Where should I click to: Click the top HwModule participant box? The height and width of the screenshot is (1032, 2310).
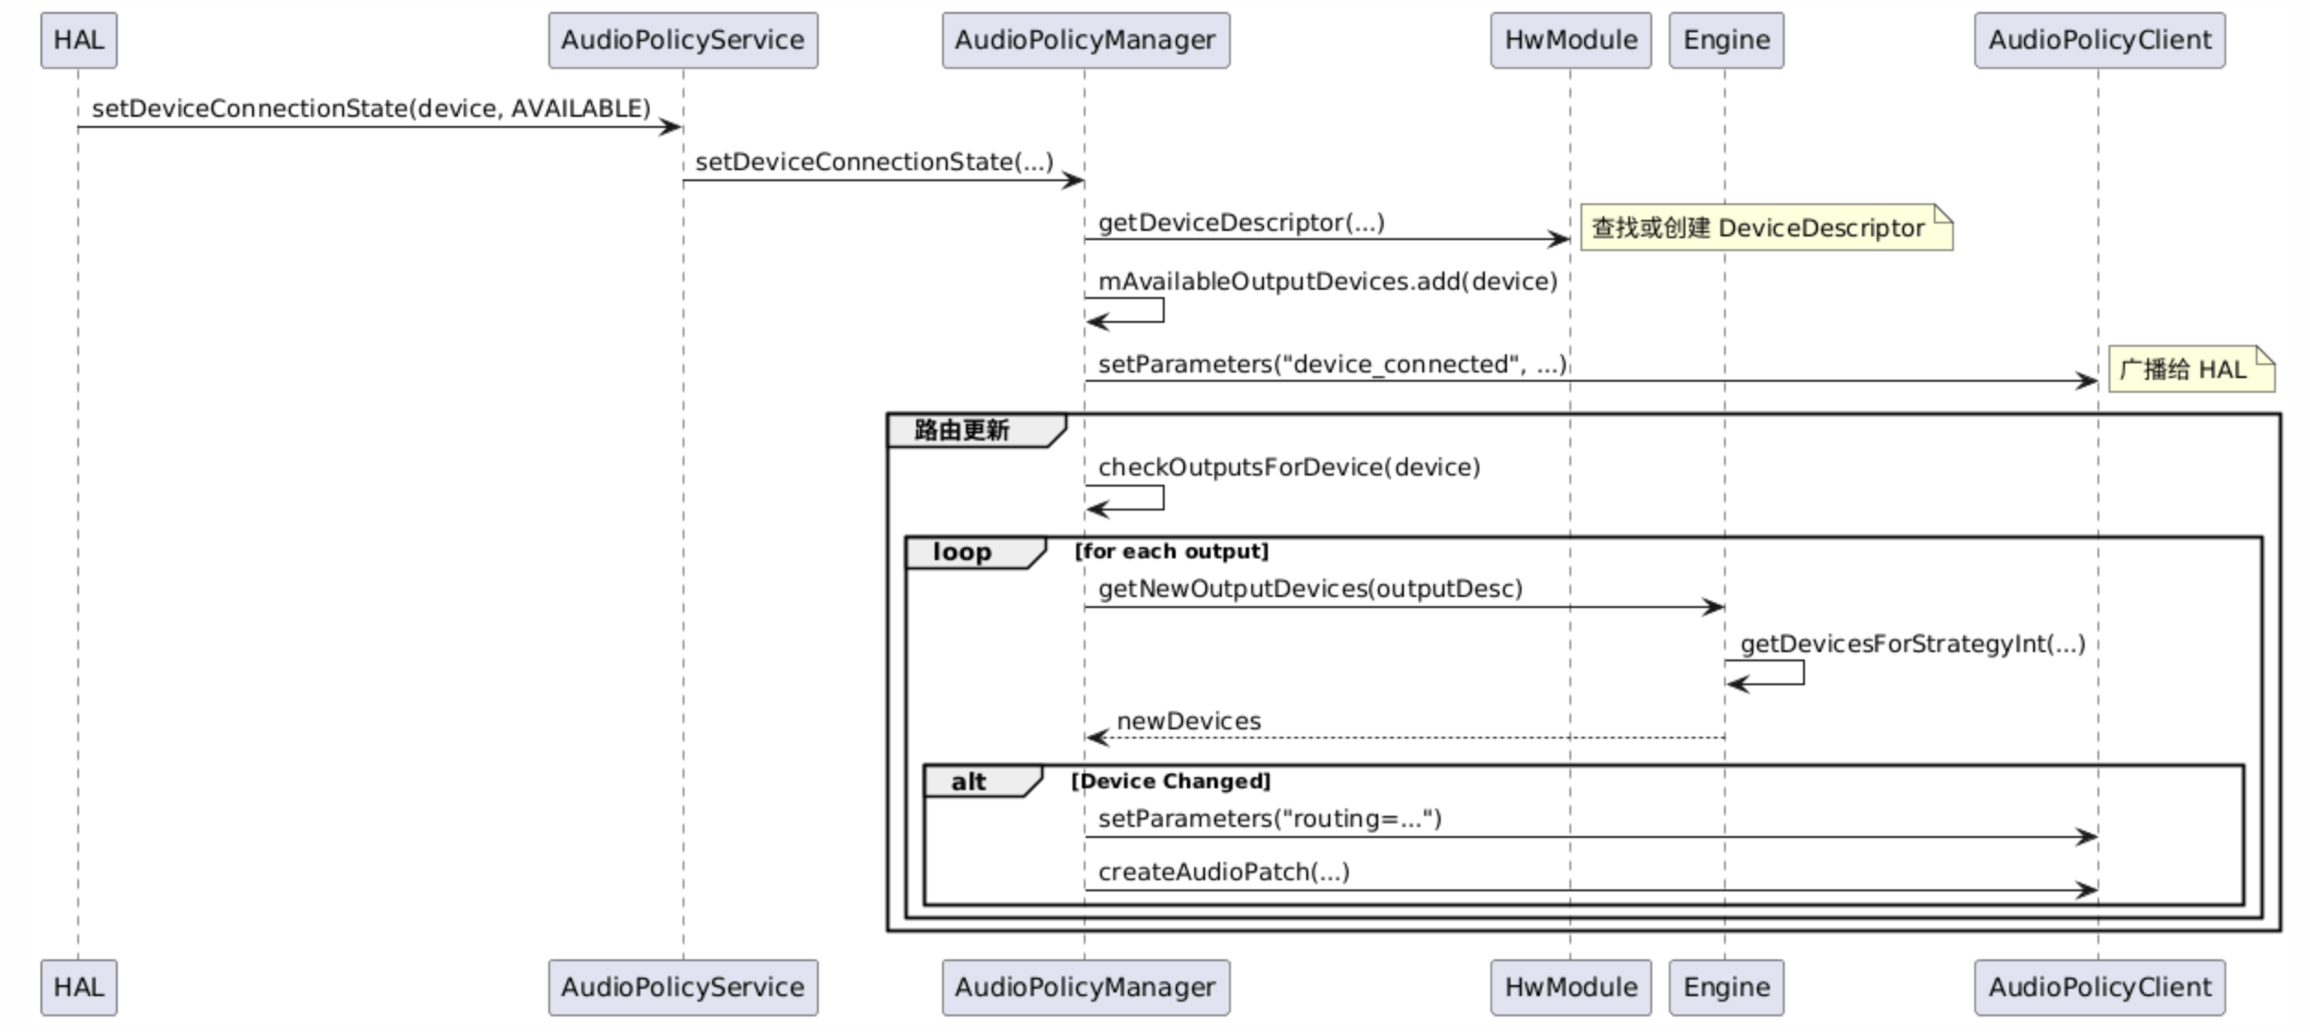click(x=1570, y=40)
